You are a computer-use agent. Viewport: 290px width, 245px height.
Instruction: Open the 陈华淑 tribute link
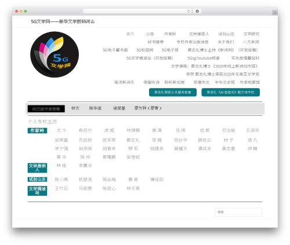(x=95, y=108)
